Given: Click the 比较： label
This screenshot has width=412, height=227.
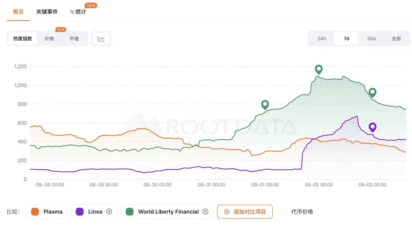Looking at the screenshot, I should tap(13, 212).
